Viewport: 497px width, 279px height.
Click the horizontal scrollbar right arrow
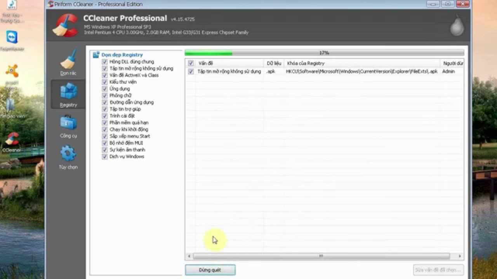(x=460, y=256)
